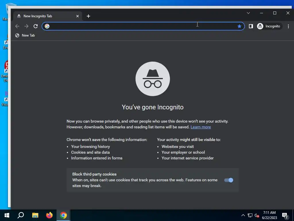
Task: Click 'Your browsing history' list item
Action: click(x=90, y=146)
